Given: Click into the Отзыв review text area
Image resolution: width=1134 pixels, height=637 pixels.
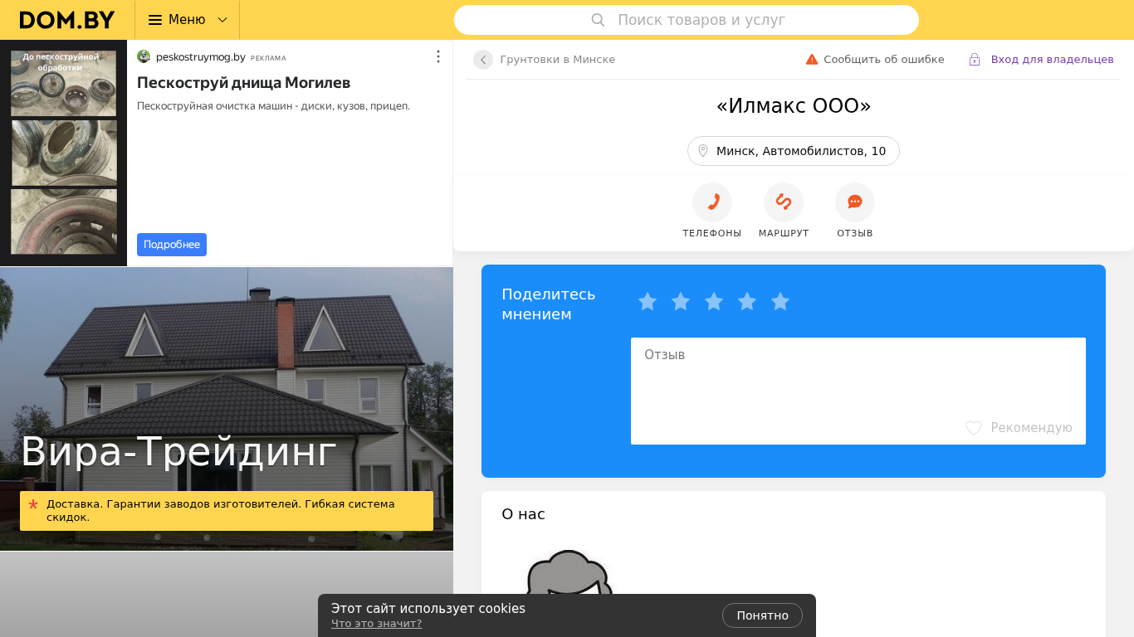Looking at the screenshot, I should click(858, 391).
